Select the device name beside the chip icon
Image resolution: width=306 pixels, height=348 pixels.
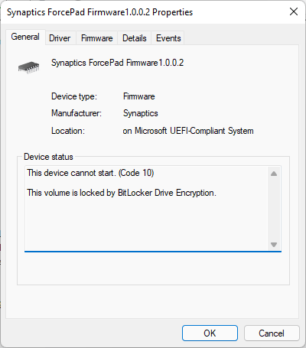(x=118, y=63)
